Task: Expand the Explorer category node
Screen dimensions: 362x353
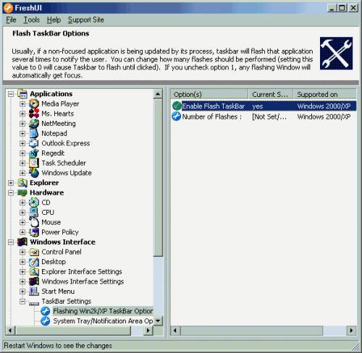Action: click(11, 183)
